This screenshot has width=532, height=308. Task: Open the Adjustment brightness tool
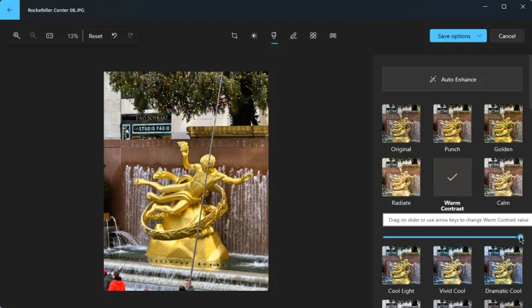pyautogui.click(x=254, y=36)
